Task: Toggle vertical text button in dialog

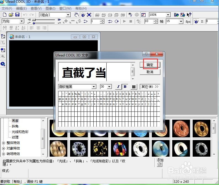Action: point(134,87)
